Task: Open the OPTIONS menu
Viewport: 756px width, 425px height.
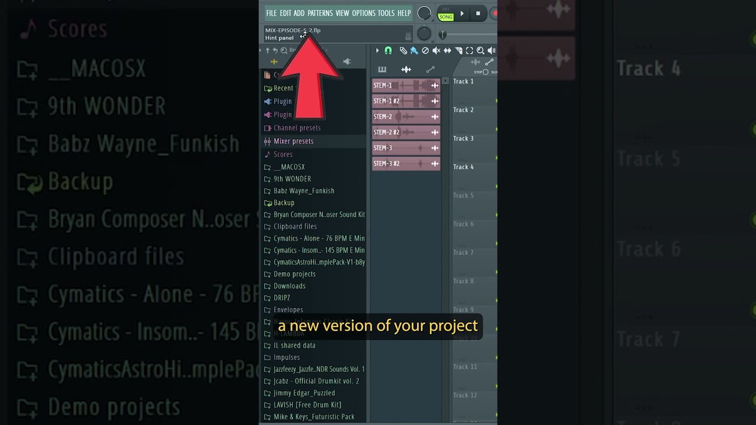Action: [363, 13]
